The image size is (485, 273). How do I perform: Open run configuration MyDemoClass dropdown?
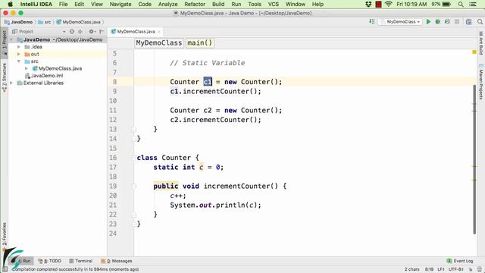point(400,22)
